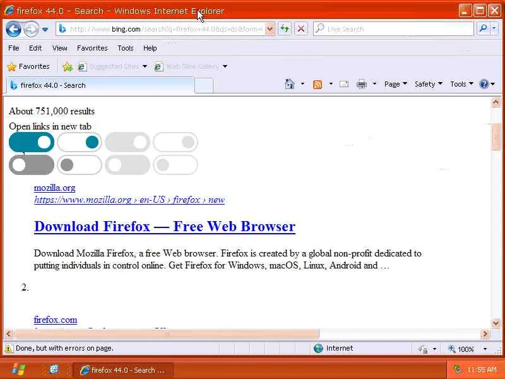Click the system tray network icon
Image resolution: width=505 pixels, height=379 pixels.
click(x=456, y=369)
